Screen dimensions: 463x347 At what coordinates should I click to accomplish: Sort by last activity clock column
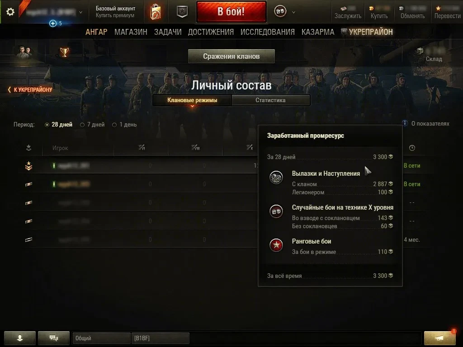(412, 148)
